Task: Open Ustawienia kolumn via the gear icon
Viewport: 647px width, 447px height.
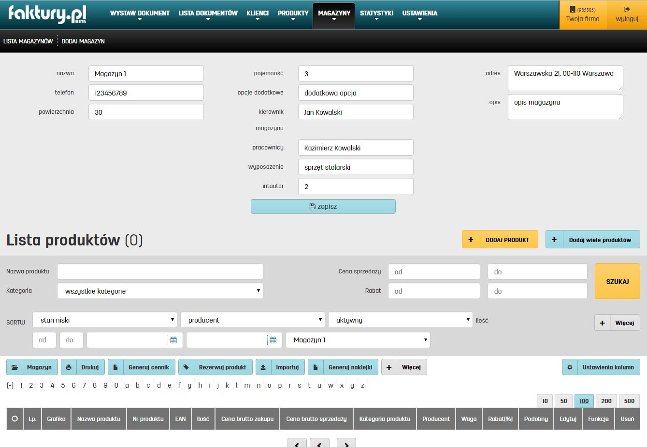Action: point(570,367)
